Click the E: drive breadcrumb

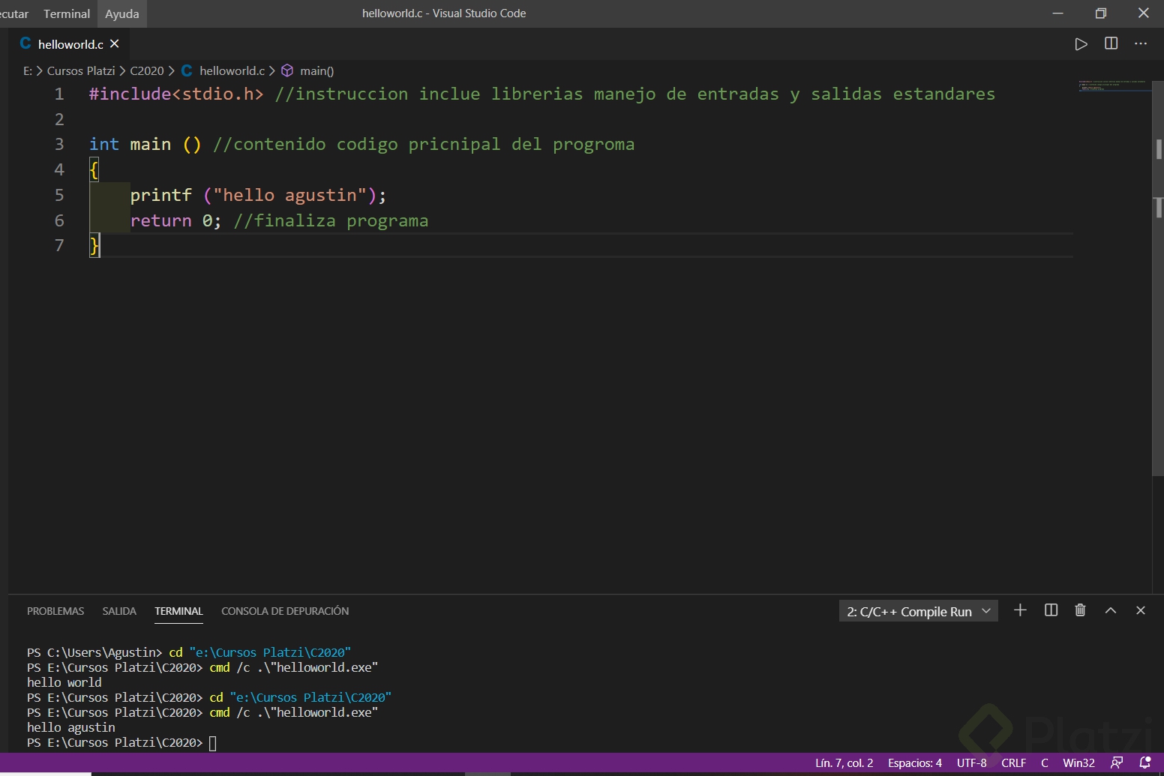coord(28,70)
